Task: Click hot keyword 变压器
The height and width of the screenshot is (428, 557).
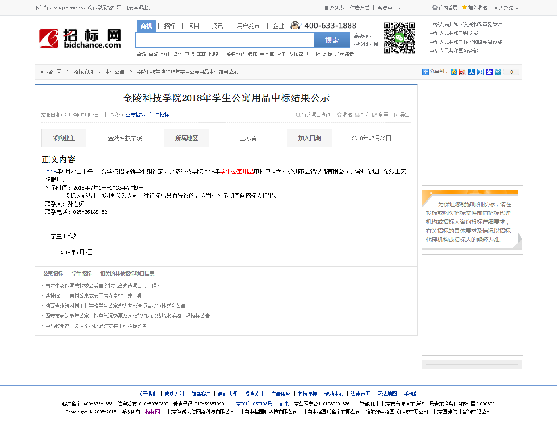Action: coord(296,54)
